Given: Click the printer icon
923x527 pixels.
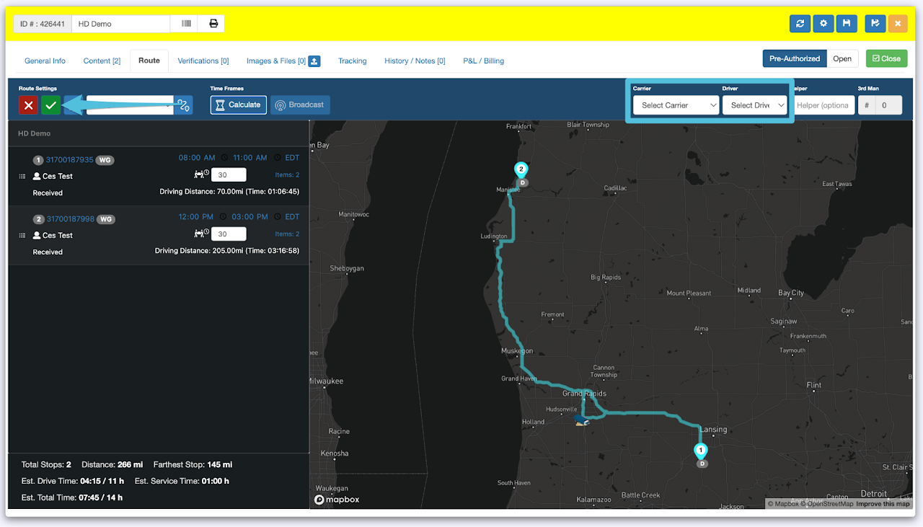Looking at the screenshot, I should coord(213,24).
